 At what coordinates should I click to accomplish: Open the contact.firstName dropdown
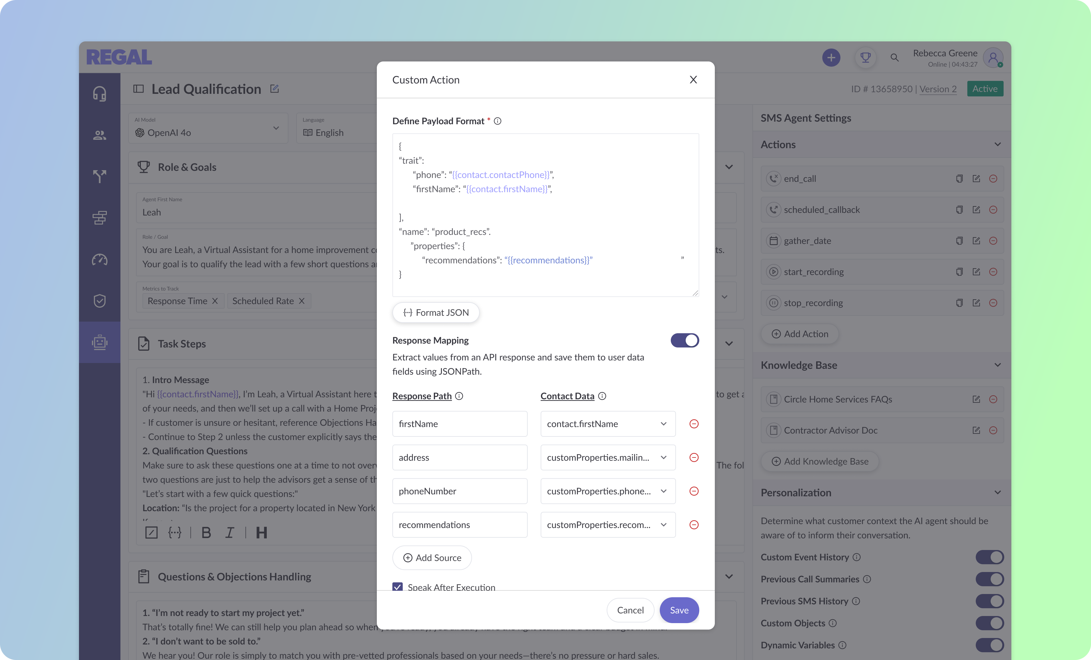[x=607, y=424]
